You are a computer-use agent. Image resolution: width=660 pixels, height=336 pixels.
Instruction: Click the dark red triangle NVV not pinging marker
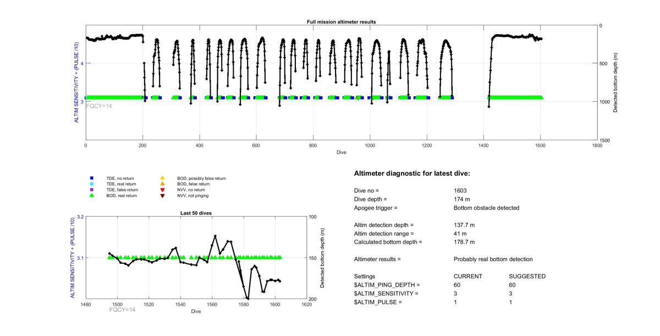pyautogui.click(x=162, y=195)
